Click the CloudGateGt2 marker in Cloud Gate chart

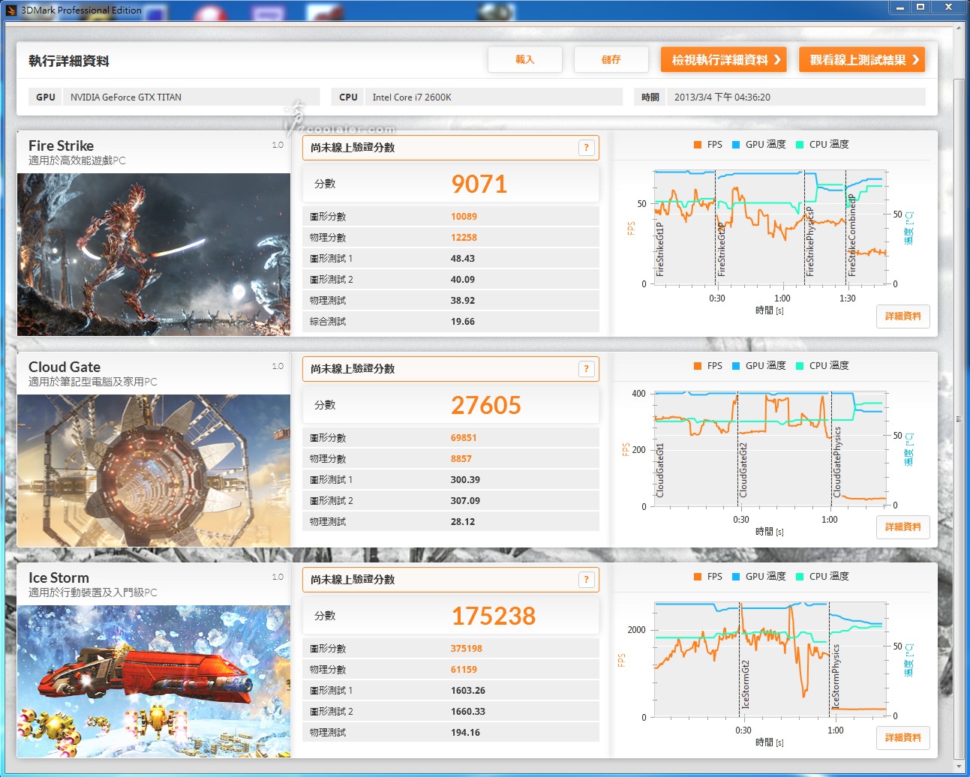743,470
